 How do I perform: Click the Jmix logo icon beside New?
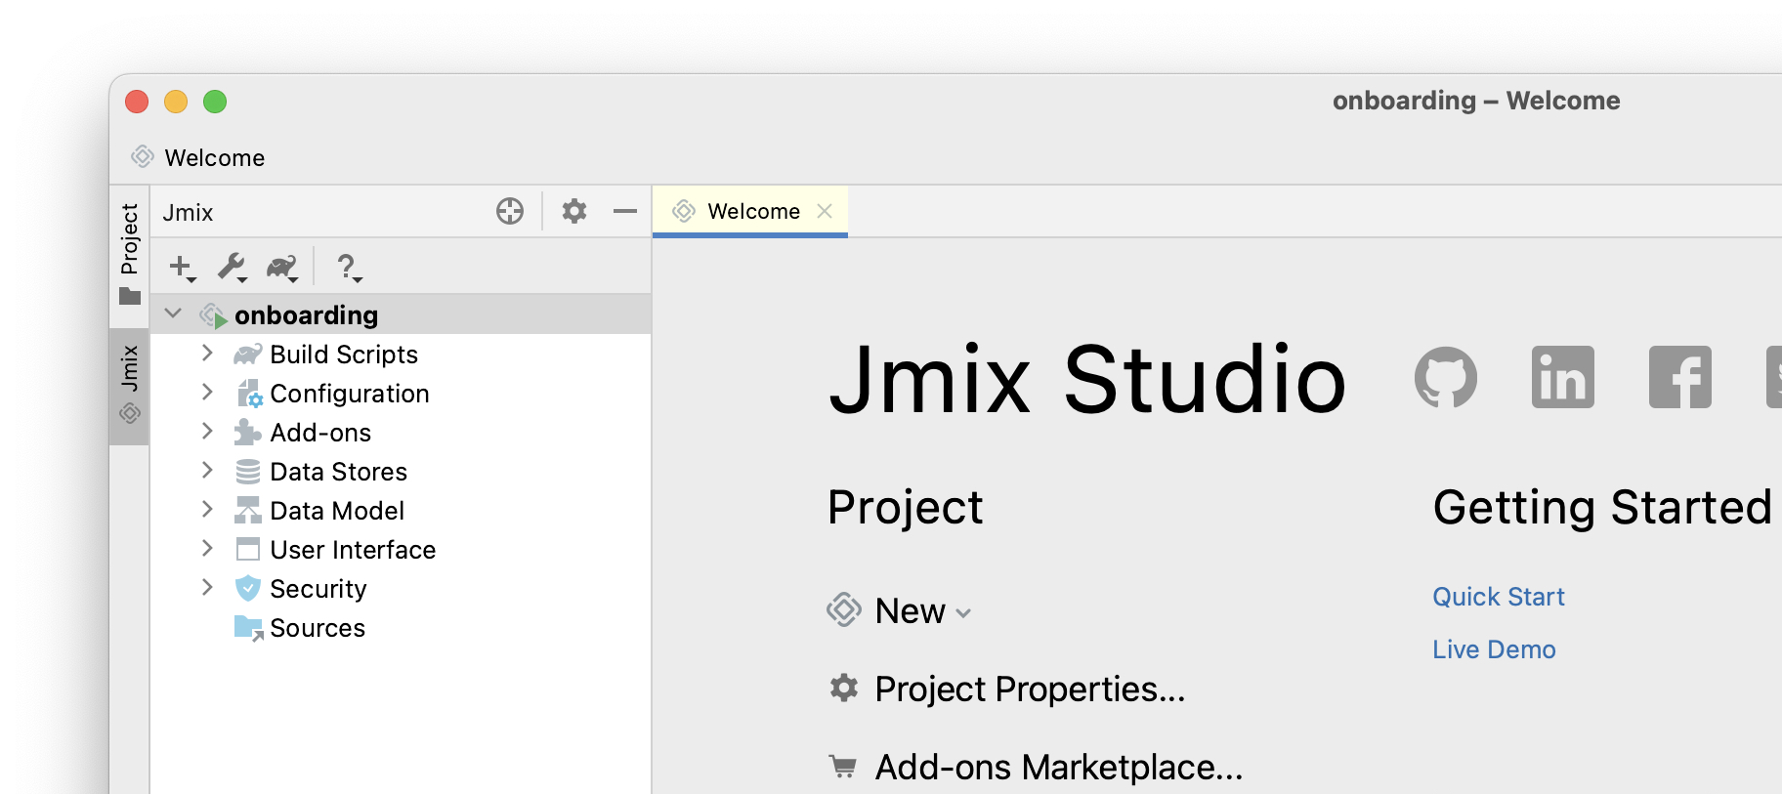[x=844, y=610]
